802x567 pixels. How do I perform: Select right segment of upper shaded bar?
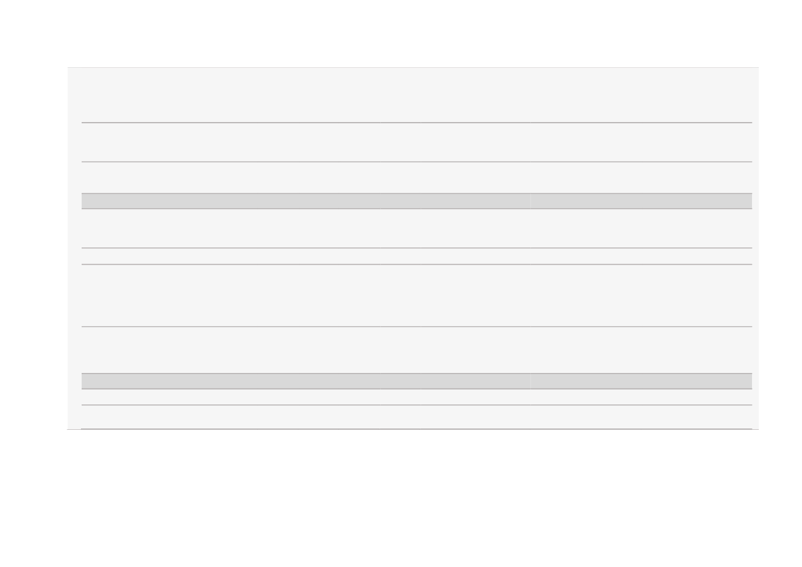click(x=641, y=201)
